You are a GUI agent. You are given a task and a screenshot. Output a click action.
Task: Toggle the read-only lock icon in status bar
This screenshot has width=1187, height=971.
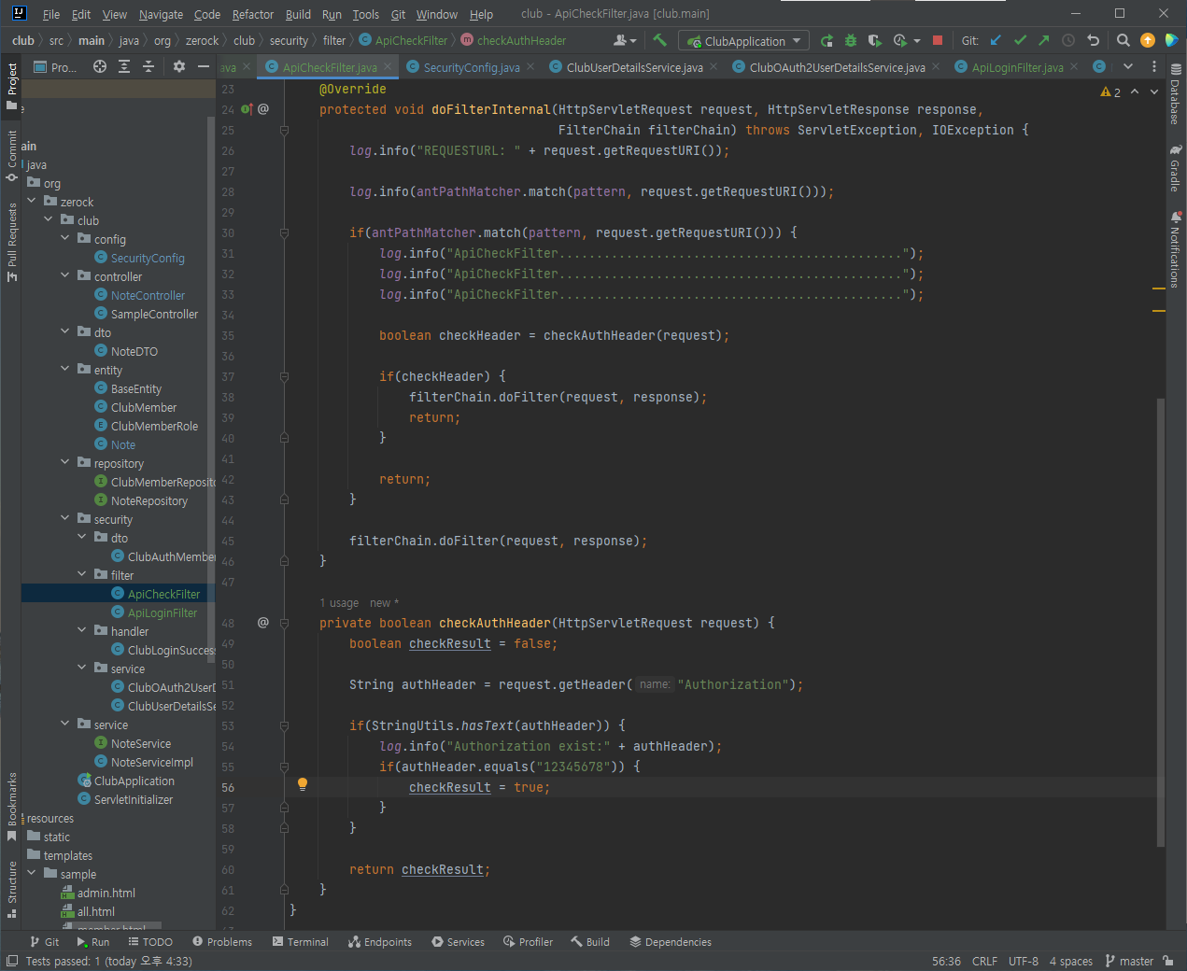1168,961
